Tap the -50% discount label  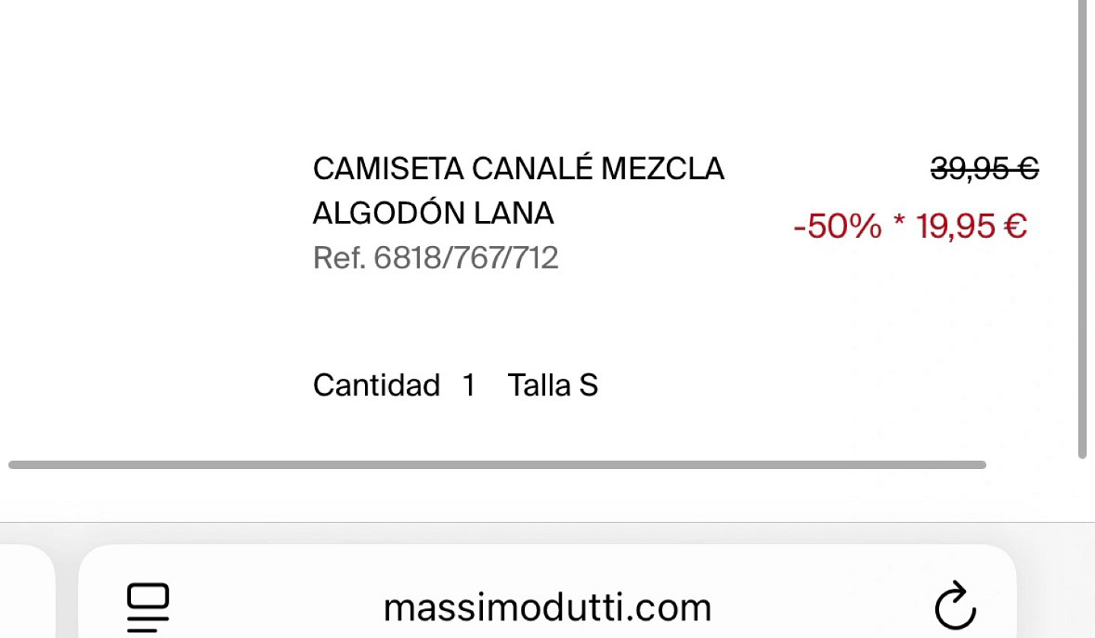(837, 226)
